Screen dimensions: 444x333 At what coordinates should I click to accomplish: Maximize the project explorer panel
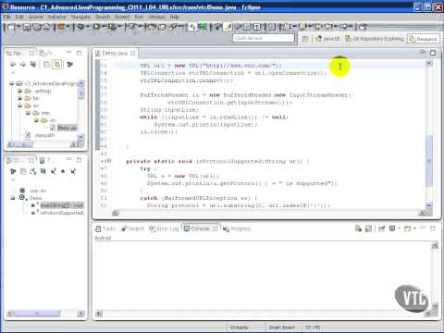pyautogui.click(x=80, y=53)
